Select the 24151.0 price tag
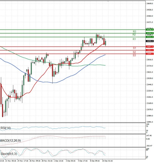 tap(149, 37)
